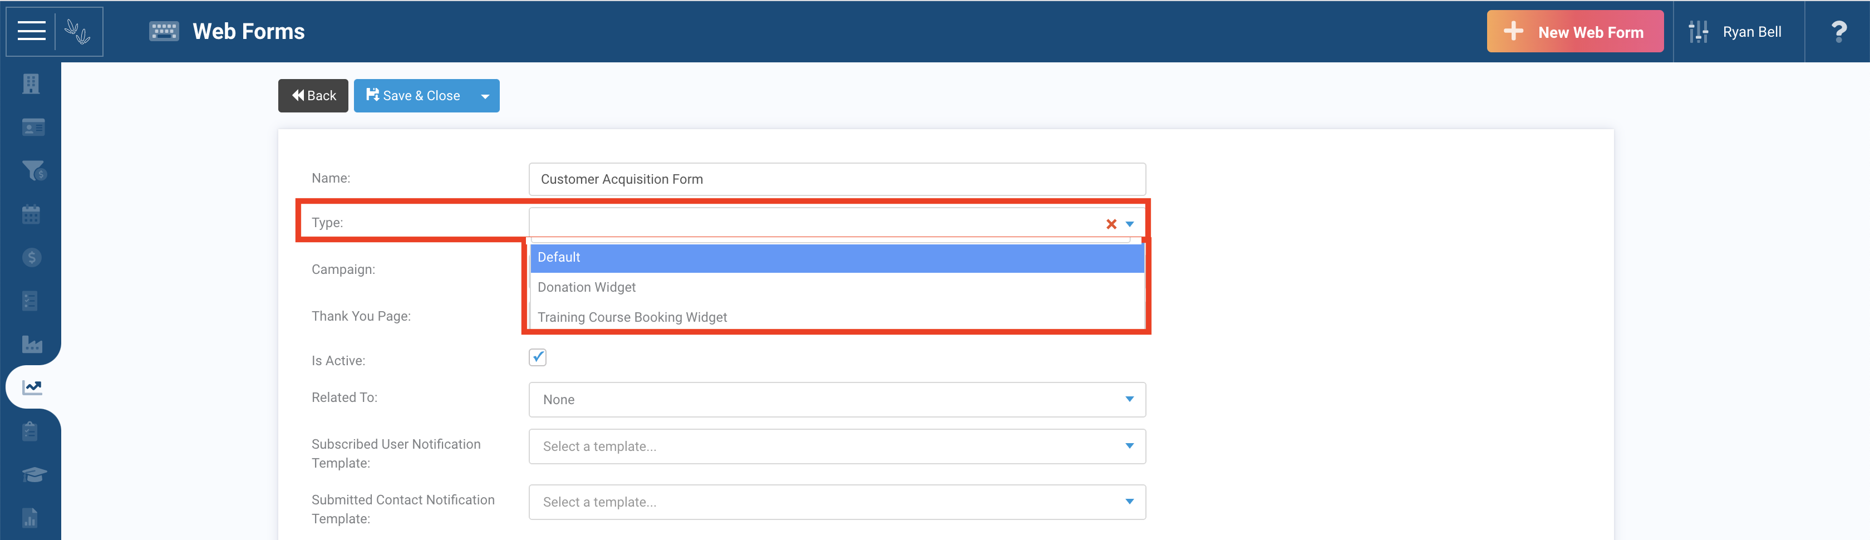Screen dimensions: 1870x540
Task: Open the building icon in sidebar
Action: coord(31,84)
